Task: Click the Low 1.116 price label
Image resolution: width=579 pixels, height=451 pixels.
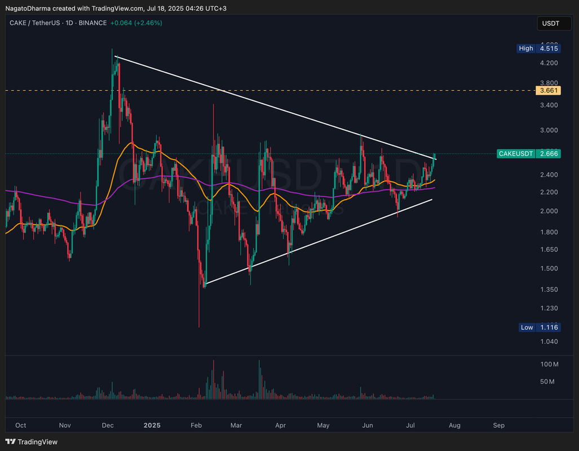Action: [539, 328]
